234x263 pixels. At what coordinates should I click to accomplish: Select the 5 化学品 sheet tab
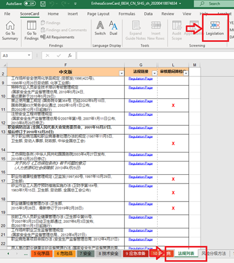[x=42, y=253]
